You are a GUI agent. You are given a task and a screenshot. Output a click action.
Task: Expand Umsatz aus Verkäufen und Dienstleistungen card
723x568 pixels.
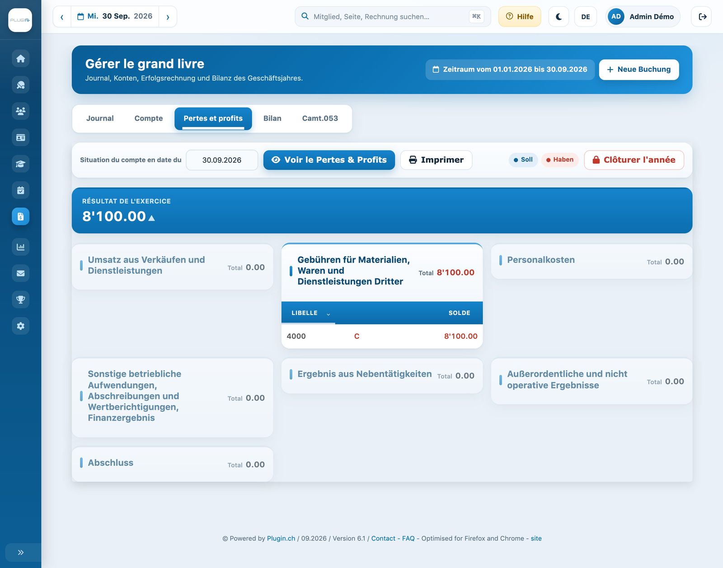point(172,267)
